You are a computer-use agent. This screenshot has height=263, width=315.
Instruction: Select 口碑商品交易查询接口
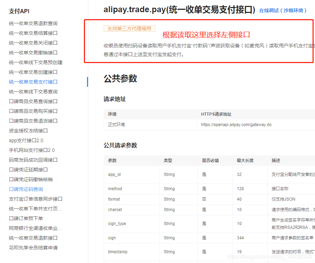coord(33,101)
